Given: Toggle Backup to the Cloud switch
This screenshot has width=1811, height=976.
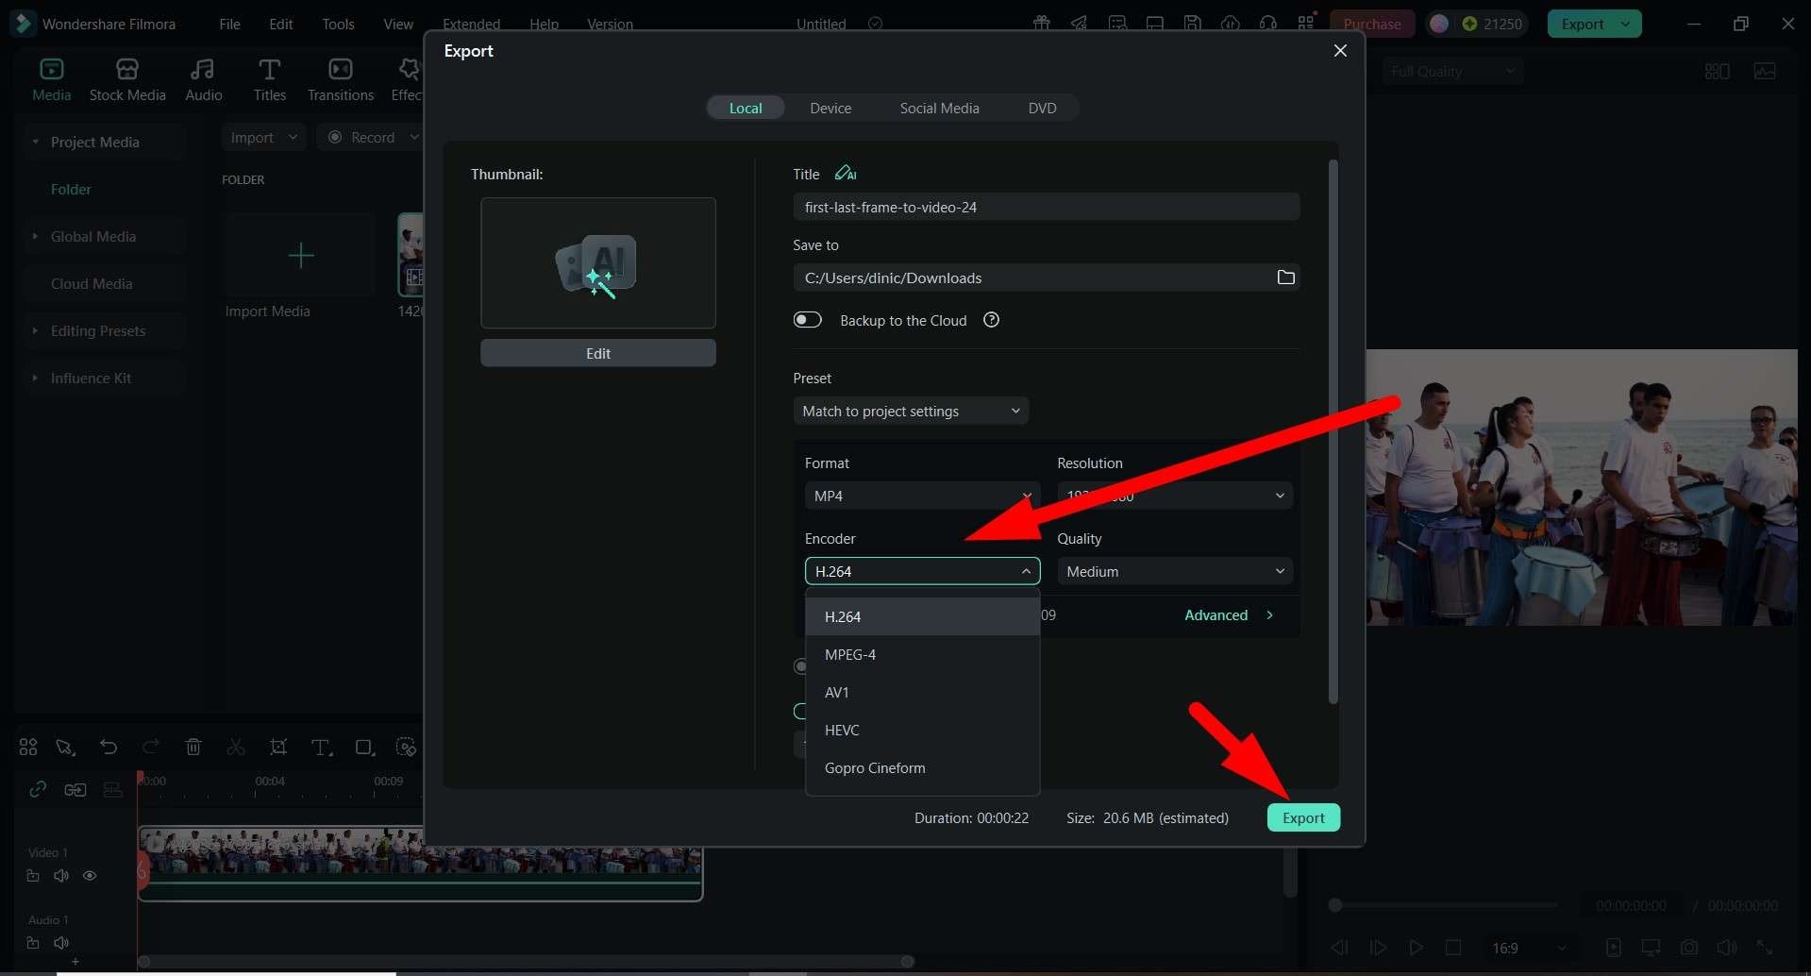Looking at the screenshot, I should click(808, 320).
